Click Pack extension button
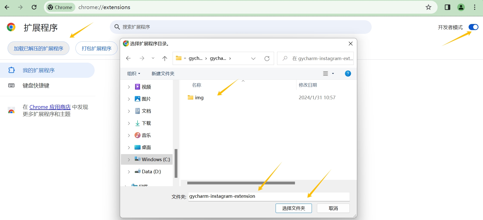 click(96, 48)
